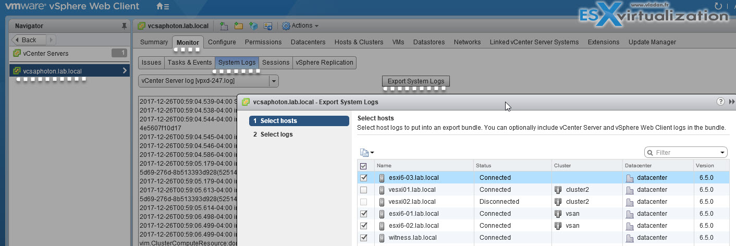This screenshot has height=246, width=736.
Task: Click the double-arrow icon in dialog header
Action: click(x=731, y=102)
